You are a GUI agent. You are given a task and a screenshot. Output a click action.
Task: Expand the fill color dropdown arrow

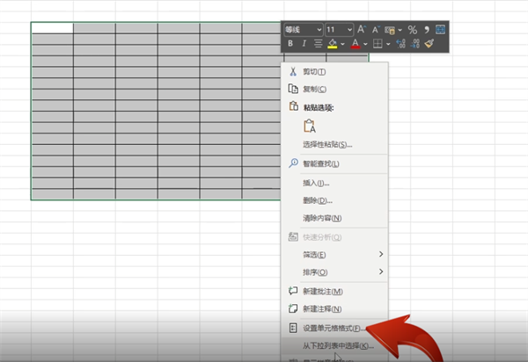(x=344, y=43)
